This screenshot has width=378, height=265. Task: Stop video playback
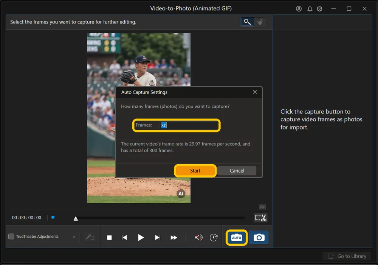(109, 238)
